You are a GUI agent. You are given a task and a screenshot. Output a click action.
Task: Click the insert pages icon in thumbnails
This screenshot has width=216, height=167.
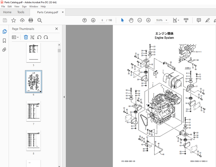click(32, 37)
